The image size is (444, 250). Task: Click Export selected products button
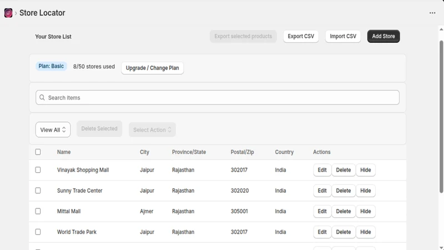(x=243, y=36)
